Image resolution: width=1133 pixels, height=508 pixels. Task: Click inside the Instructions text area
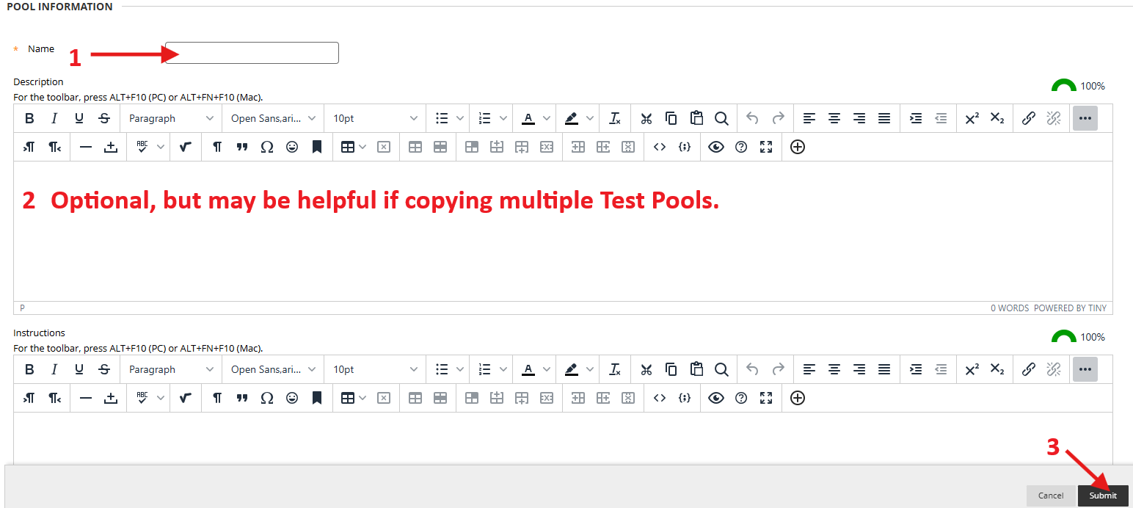coord(563,438)
